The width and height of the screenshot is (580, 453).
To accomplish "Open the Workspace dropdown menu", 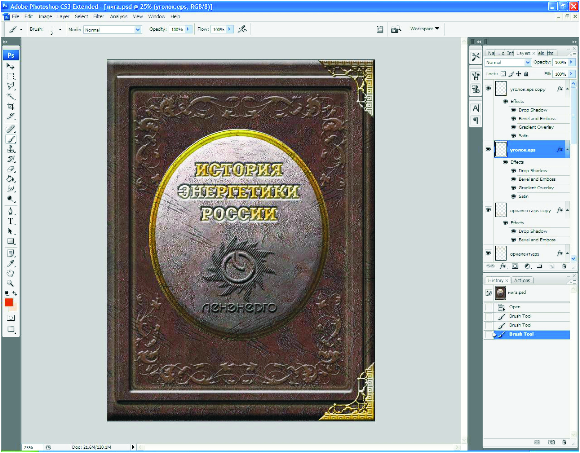I will [424, 29].
